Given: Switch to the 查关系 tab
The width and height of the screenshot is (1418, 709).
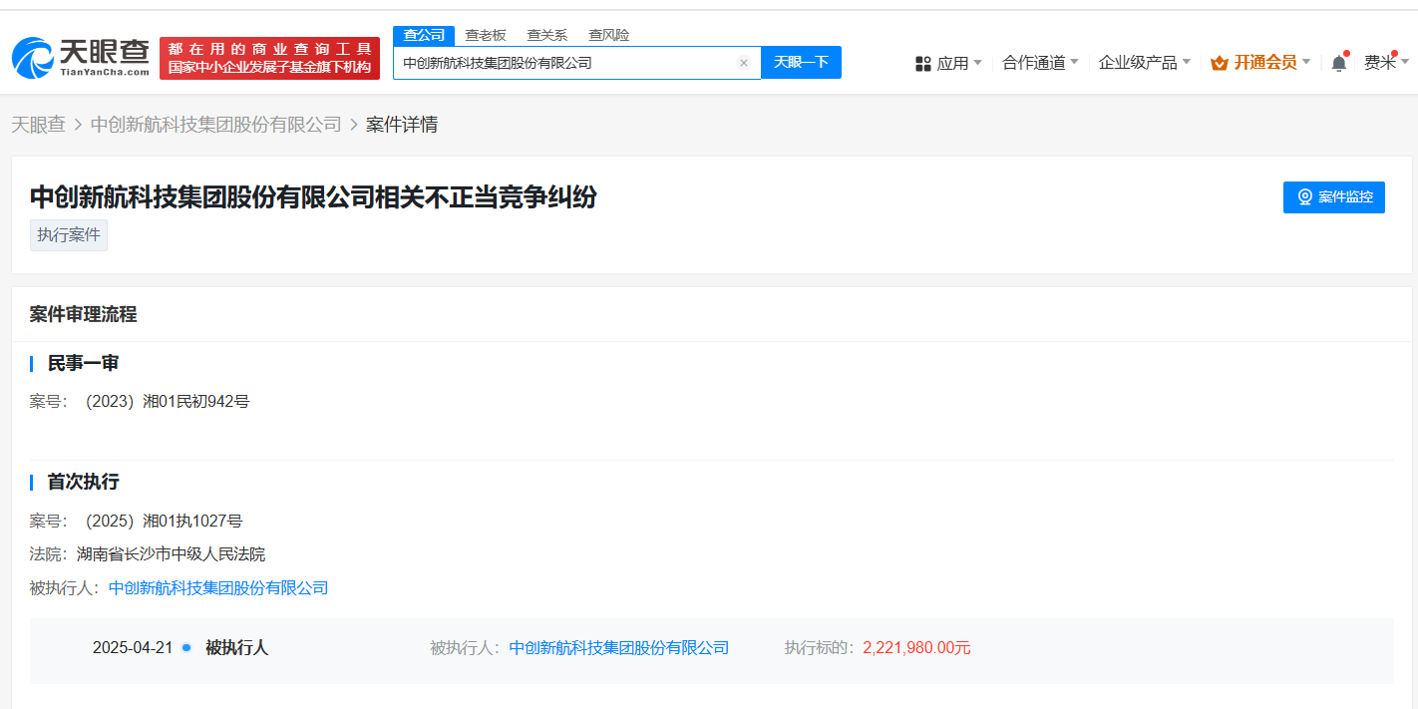Looking at the screenshot, I should click(x=547, y=35).
